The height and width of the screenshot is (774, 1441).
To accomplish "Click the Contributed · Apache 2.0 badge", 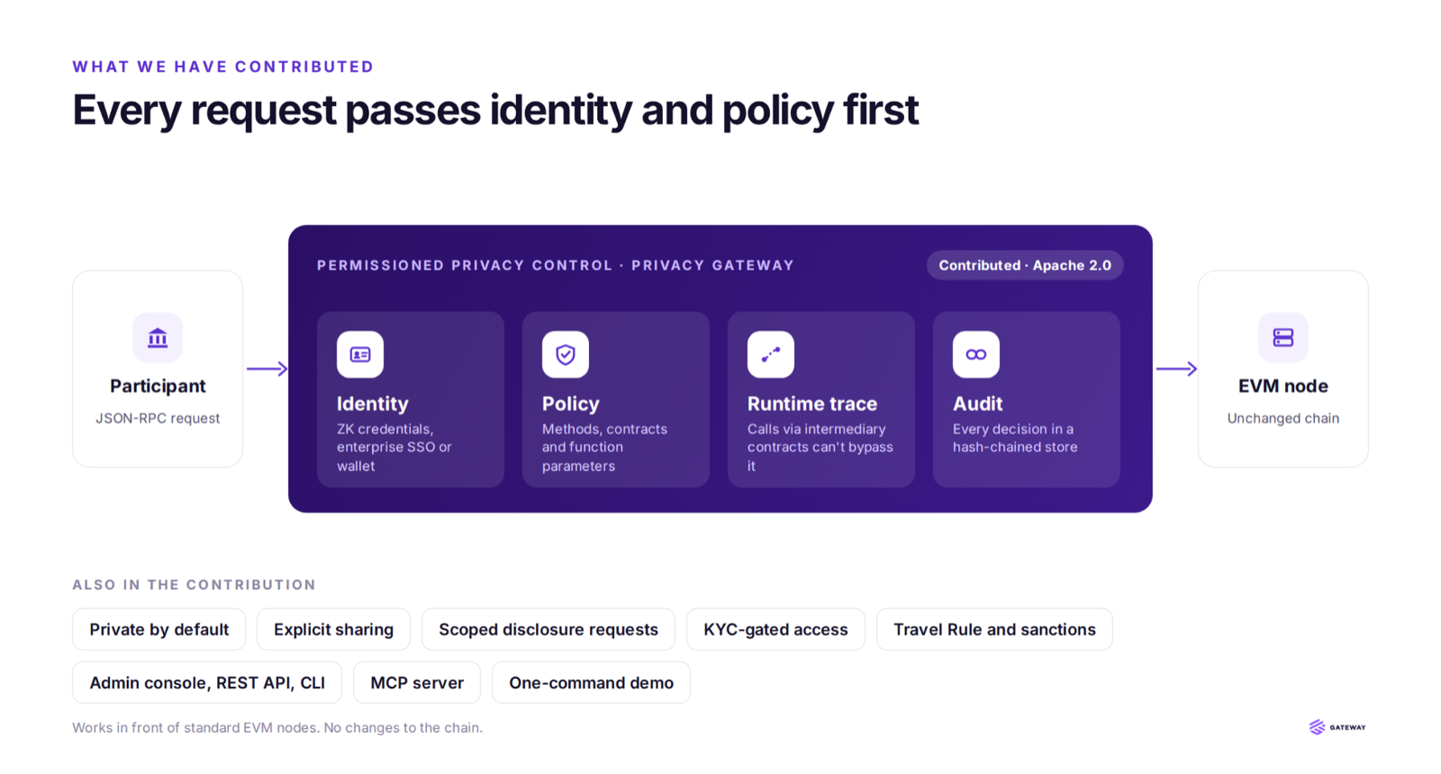I will 1025,265.
